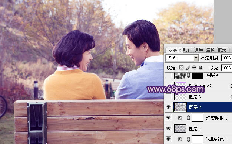
Task: Select the black layer mask of 图层 4
Action: point(198,76)
